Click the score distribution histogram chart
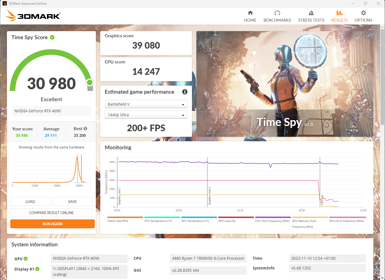 51,170
